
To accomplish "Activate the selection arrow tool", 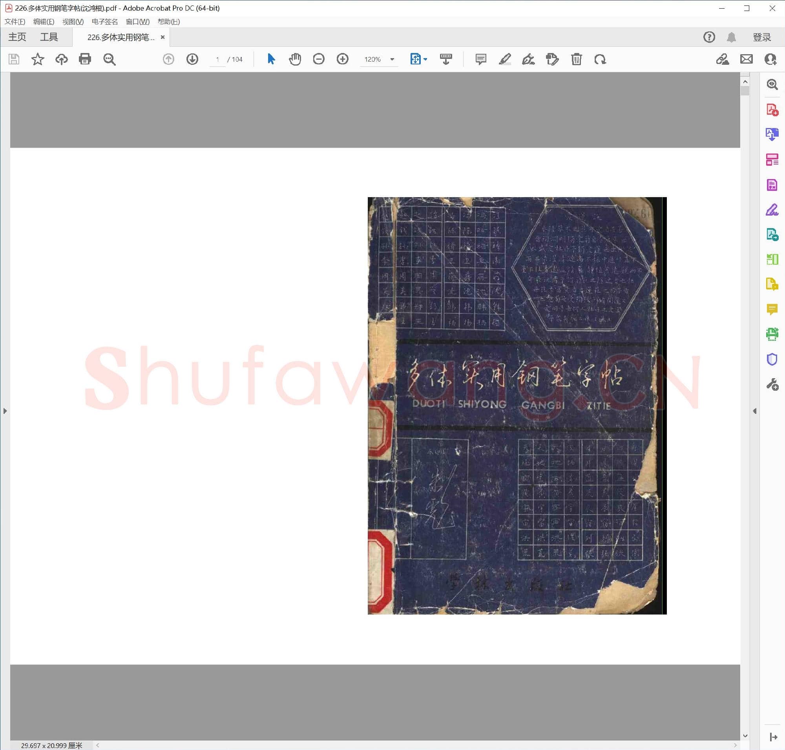I will pyautogui.click(x=271, y=59).
